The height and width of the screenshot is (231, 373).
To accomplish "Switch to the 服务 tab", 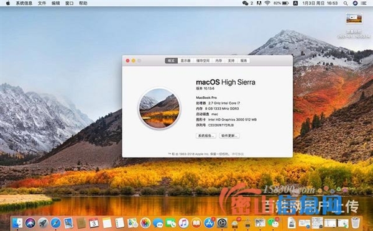I will point(244,61).
